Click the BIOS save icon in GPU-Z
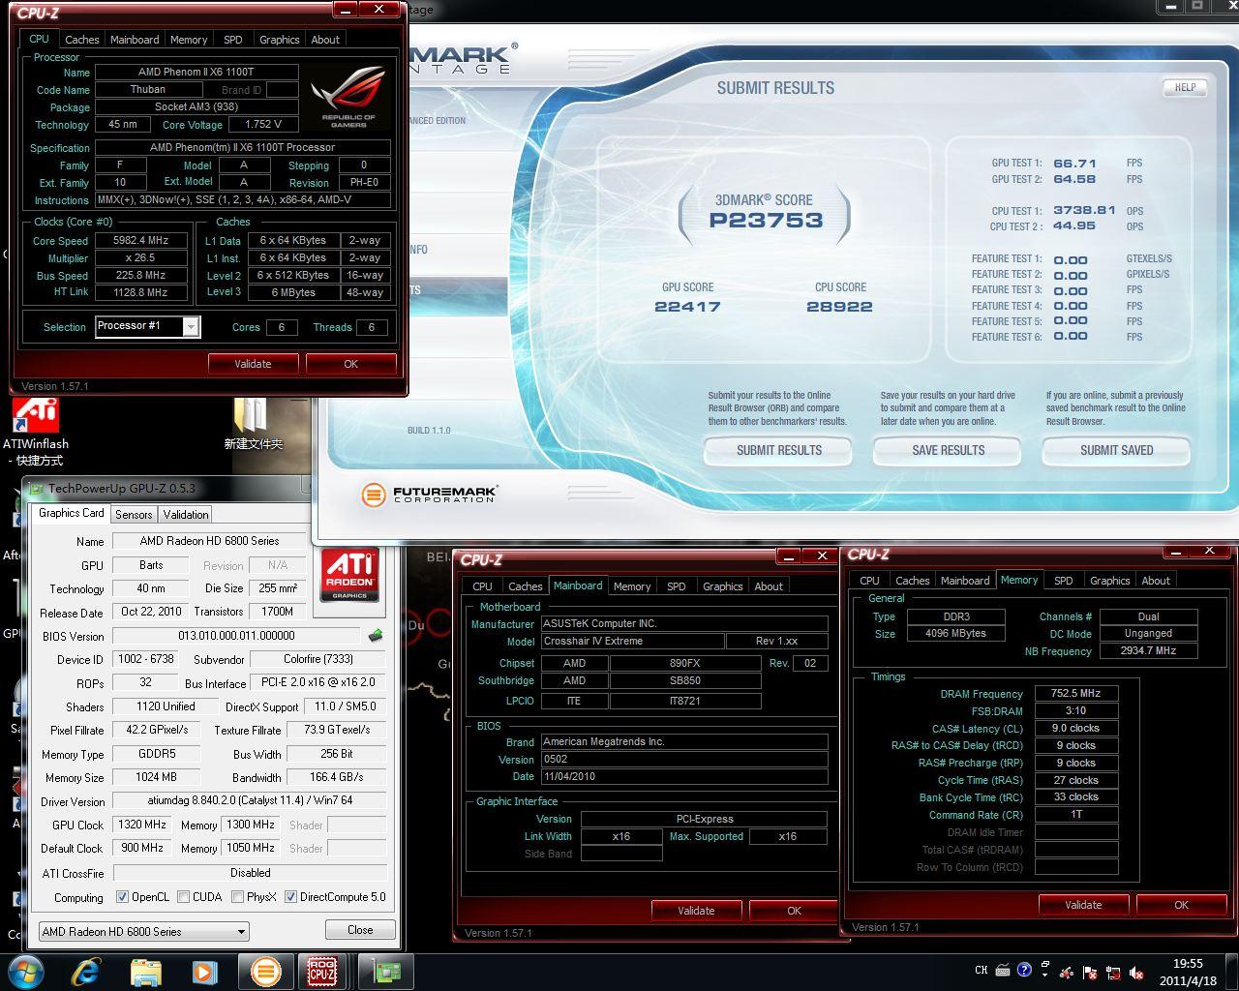Image resolution: width=1239 pixels, height=991 pixels. pyautogui.click(x=376, y=636)
